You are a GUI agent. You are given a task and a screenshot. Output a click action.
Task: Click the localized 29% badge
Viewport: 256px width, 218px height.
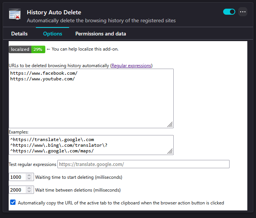click(x=27, y=49)
